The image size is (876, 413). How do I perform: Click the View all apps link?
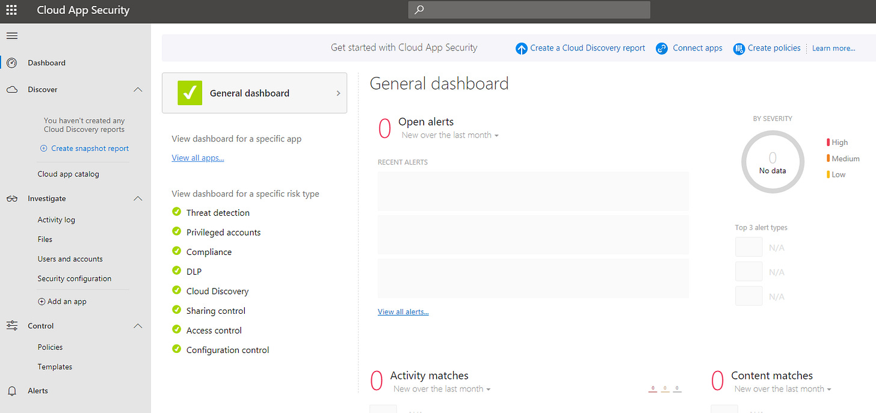[198, 158]
